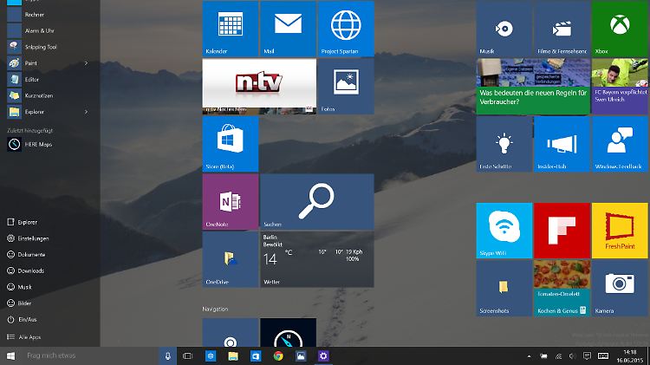Launch Project Spartan browser tile
The height and width of the screenshot is (365, 650).
point(346,29)
